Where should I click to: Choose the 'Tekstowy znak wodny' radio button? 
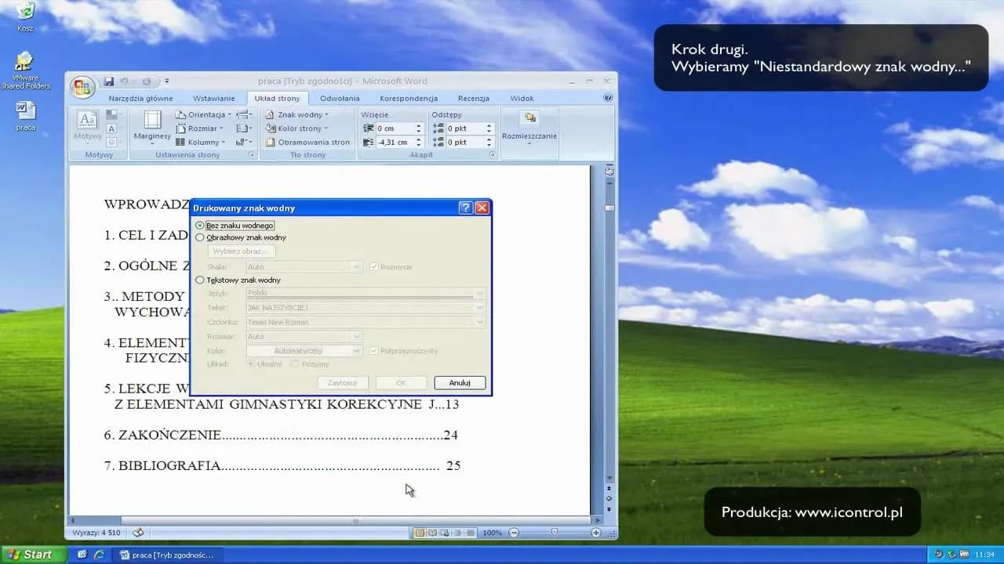200,280
